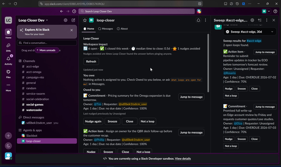Click the #acct-edge channel link in thread
The width and height of the screenshot is (281, 167).
point(254,41)
